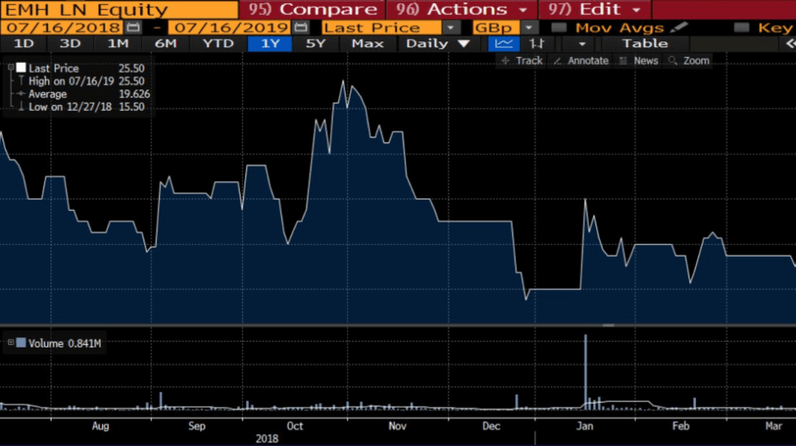The height and width of the screenshot is (446, 796).
Task: Open the Last Price field dropdown arrow
Action: (451, 27)
